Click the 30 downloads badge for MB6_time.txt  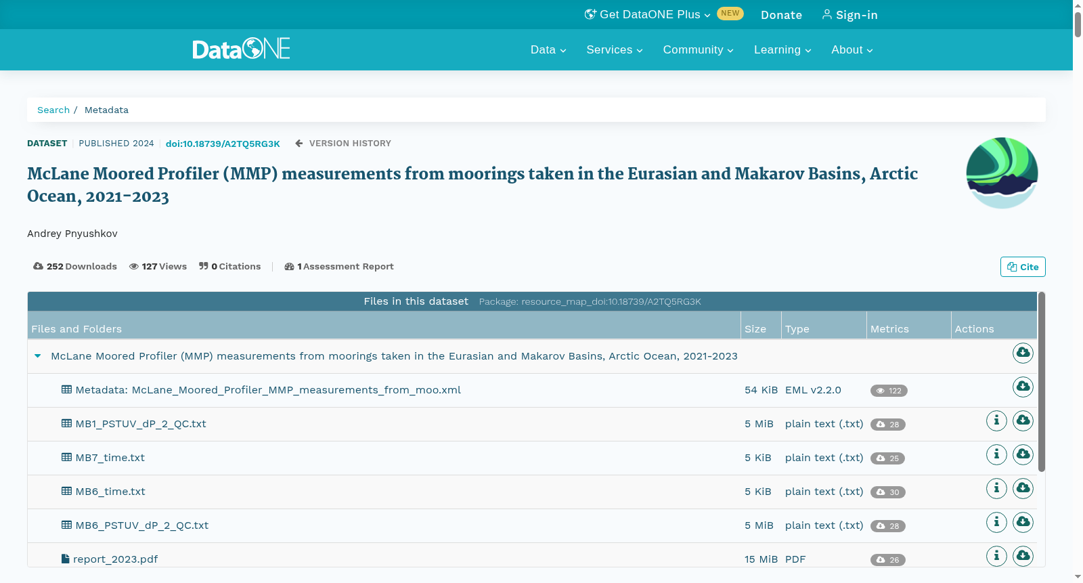click(888, 492)
